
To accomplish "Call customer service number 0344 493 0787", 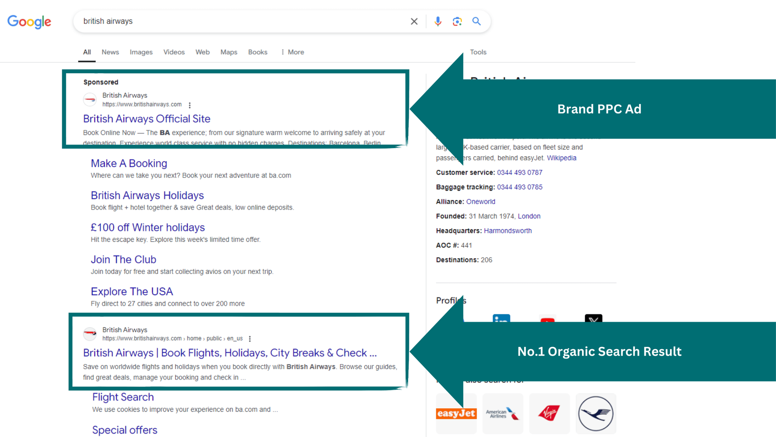I will pos(519,173).
